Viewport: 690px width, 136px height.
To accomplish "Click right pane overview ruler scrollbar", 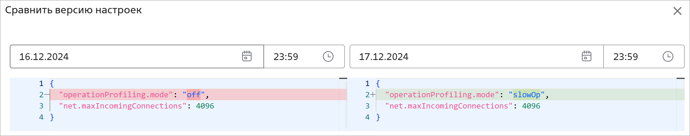I will tap(680, 103).
